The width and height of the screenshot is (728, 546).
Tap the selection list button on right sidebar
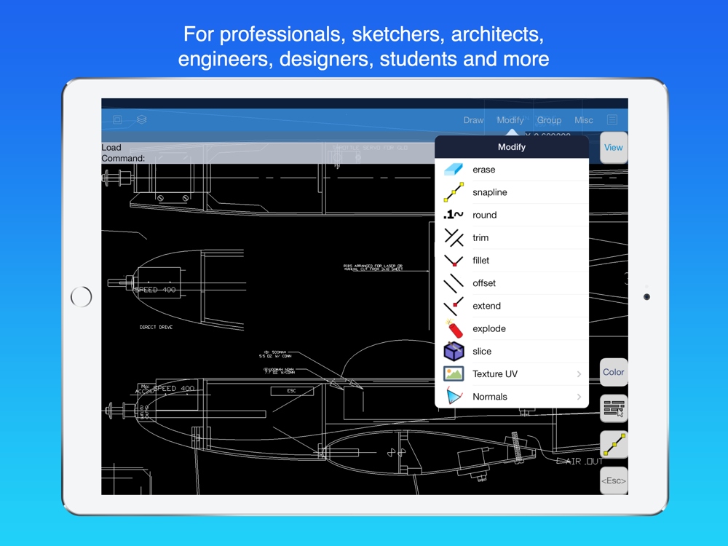click(x=614, y=408)
